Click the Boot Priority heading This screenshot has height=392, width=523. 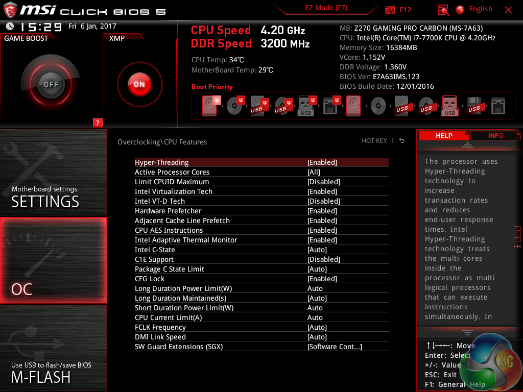pos(212,87)
